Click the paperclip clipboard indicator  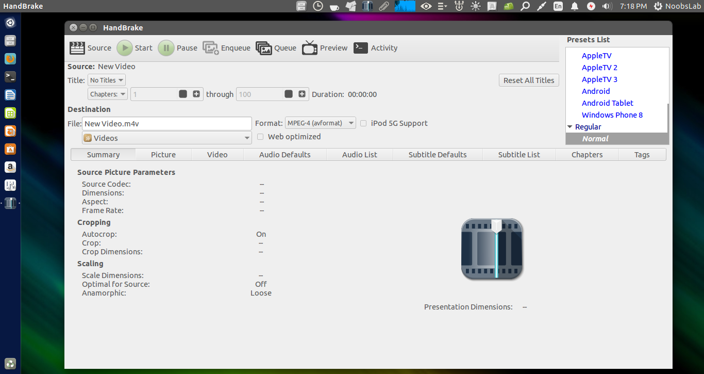point(383,6)
